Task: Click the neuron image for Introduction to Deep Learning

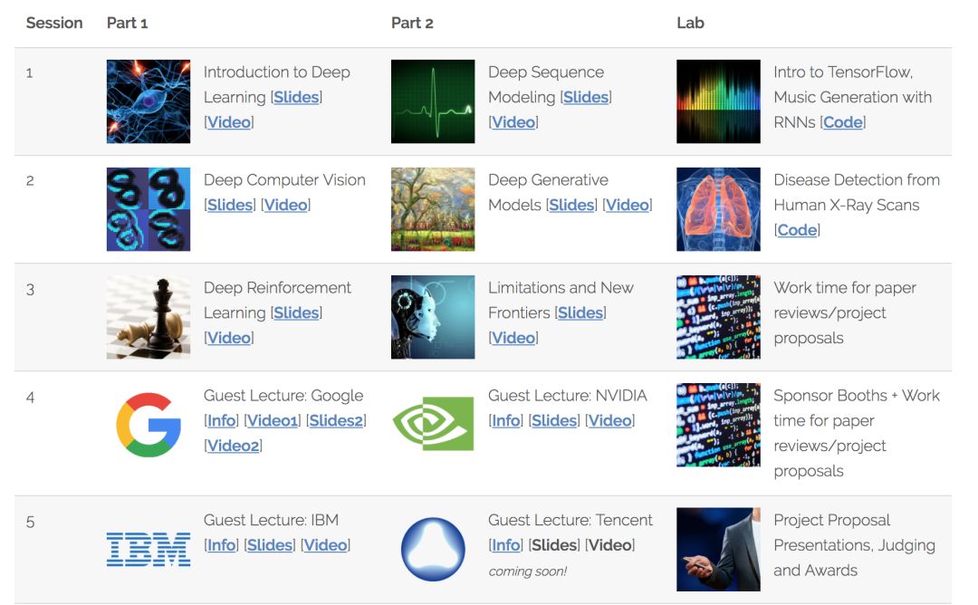Action: [149, 101]
